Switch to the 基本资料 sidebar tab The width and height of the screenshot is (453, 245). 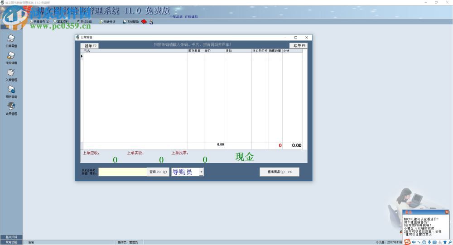point(11,237)
